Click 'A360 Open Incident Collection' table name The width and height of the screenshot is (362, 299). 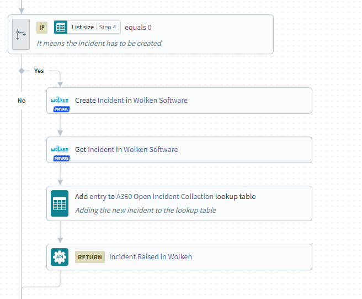point(165,197)
